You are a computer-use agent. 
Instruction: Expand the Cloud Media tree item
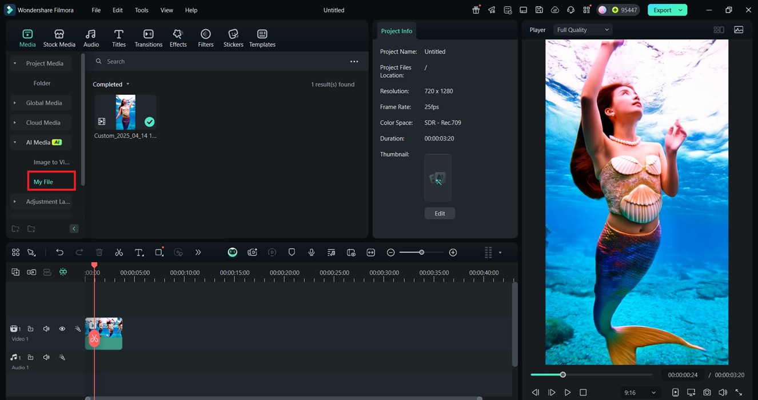pyautogui.click(x=15, y=122)
